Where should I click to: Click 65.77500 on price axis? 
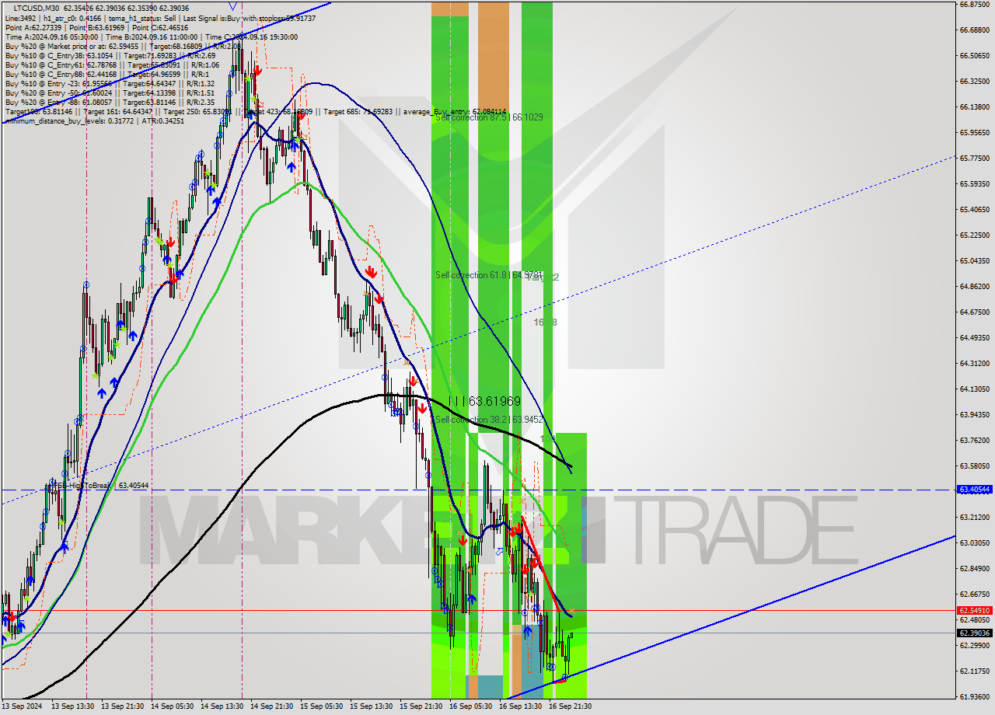pos(974,158)
